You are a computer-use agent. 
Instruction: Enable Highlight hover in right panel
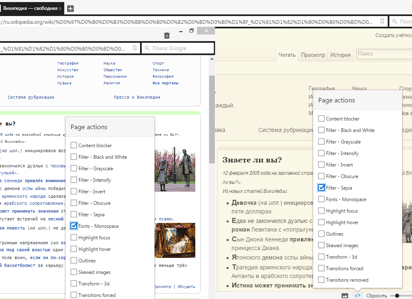(321, 223)
